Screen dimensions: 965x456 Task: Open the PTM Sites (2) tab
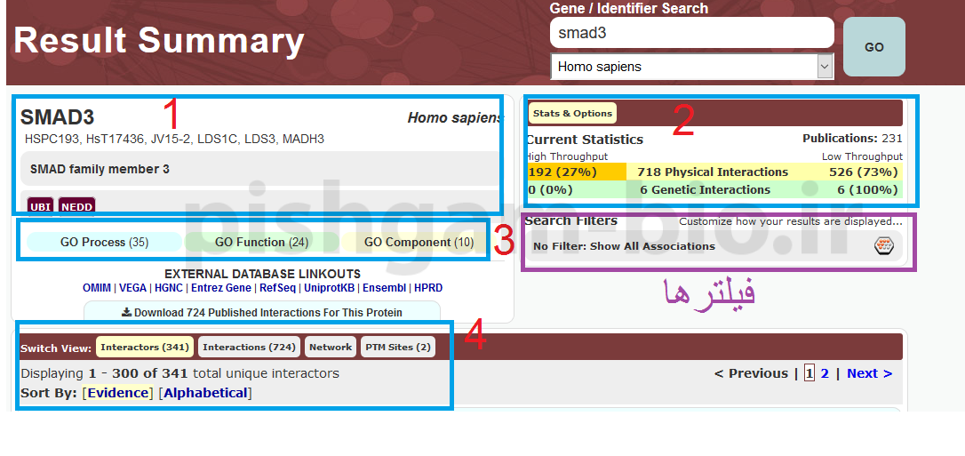click(397, 347)
